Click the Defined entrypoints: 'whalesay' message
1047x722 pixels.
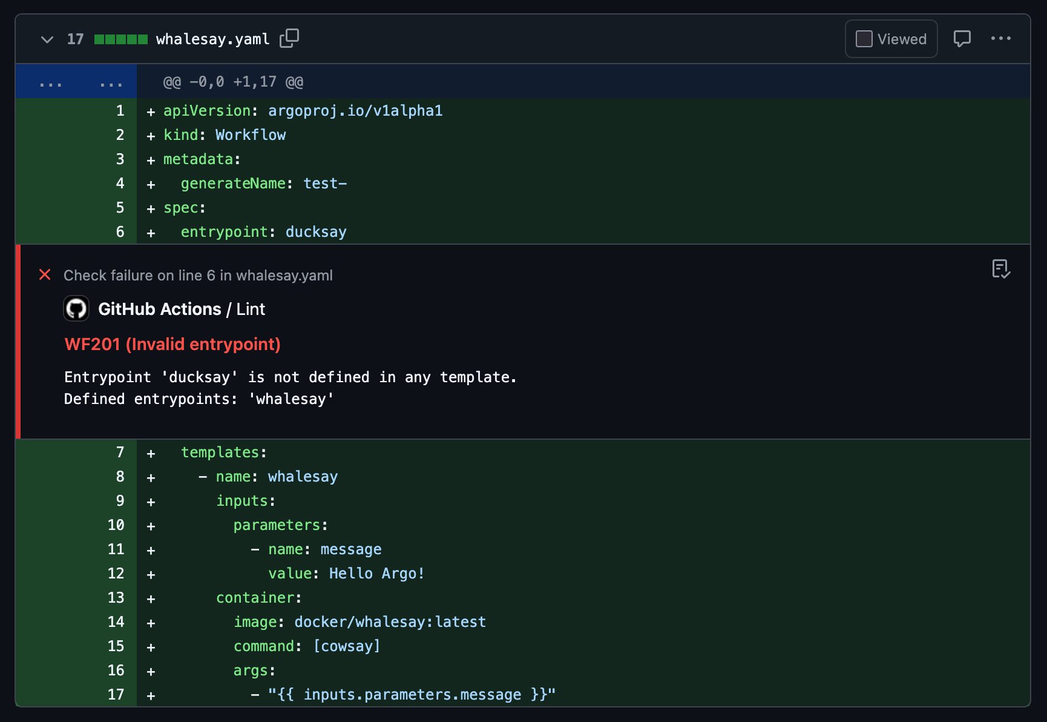[x=199, y=399]
